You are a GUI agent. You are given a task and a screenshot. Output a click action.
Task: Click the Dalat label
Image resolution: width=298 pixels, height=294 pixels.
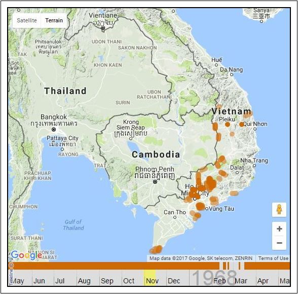point(237,168)
